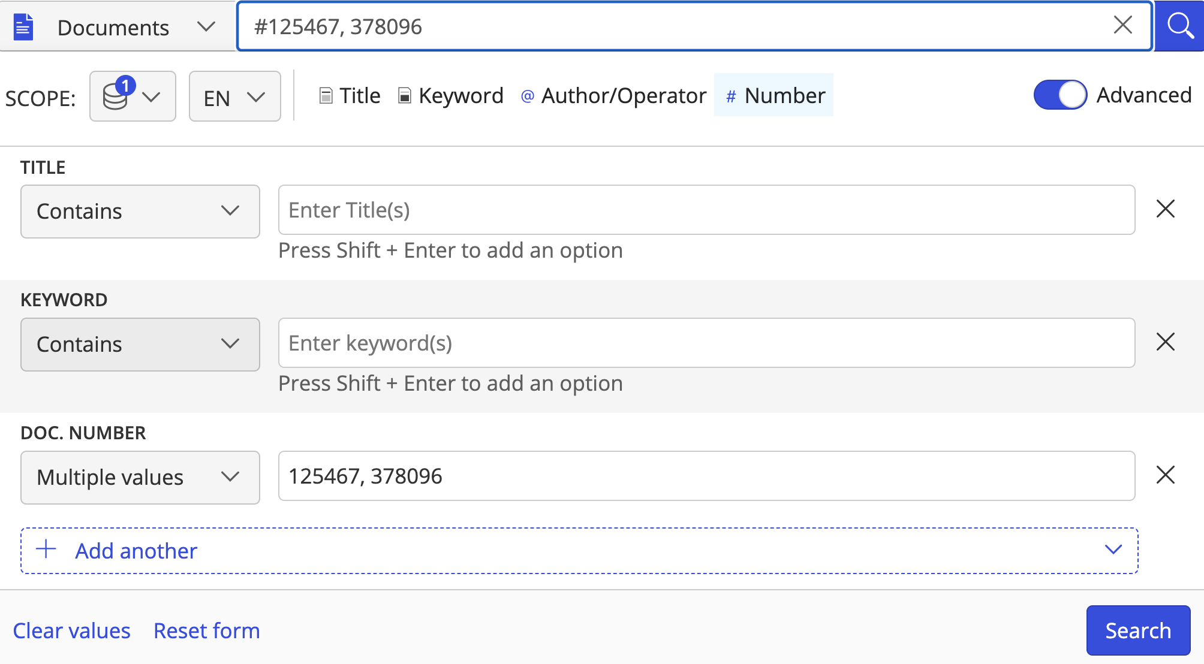
Task: Click the blue Search button
Action: point(1137,630)
